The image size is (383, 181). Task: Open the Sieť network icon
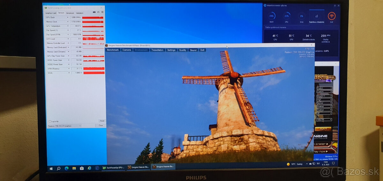click(x=332, y=16)
